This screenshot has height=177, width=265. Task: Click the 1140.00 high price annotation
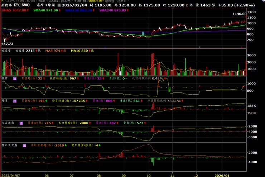click(x=240, y=14)
